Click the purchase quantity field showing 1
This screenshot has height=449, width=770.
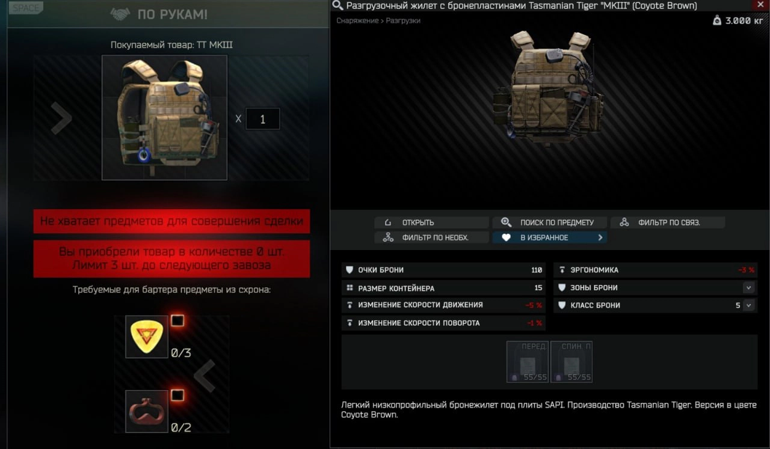263,119
